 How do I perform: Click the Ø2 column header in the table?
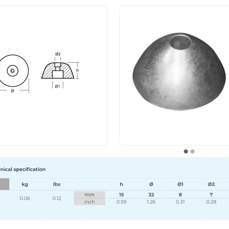pyautogui.click(x=211, y=184)
